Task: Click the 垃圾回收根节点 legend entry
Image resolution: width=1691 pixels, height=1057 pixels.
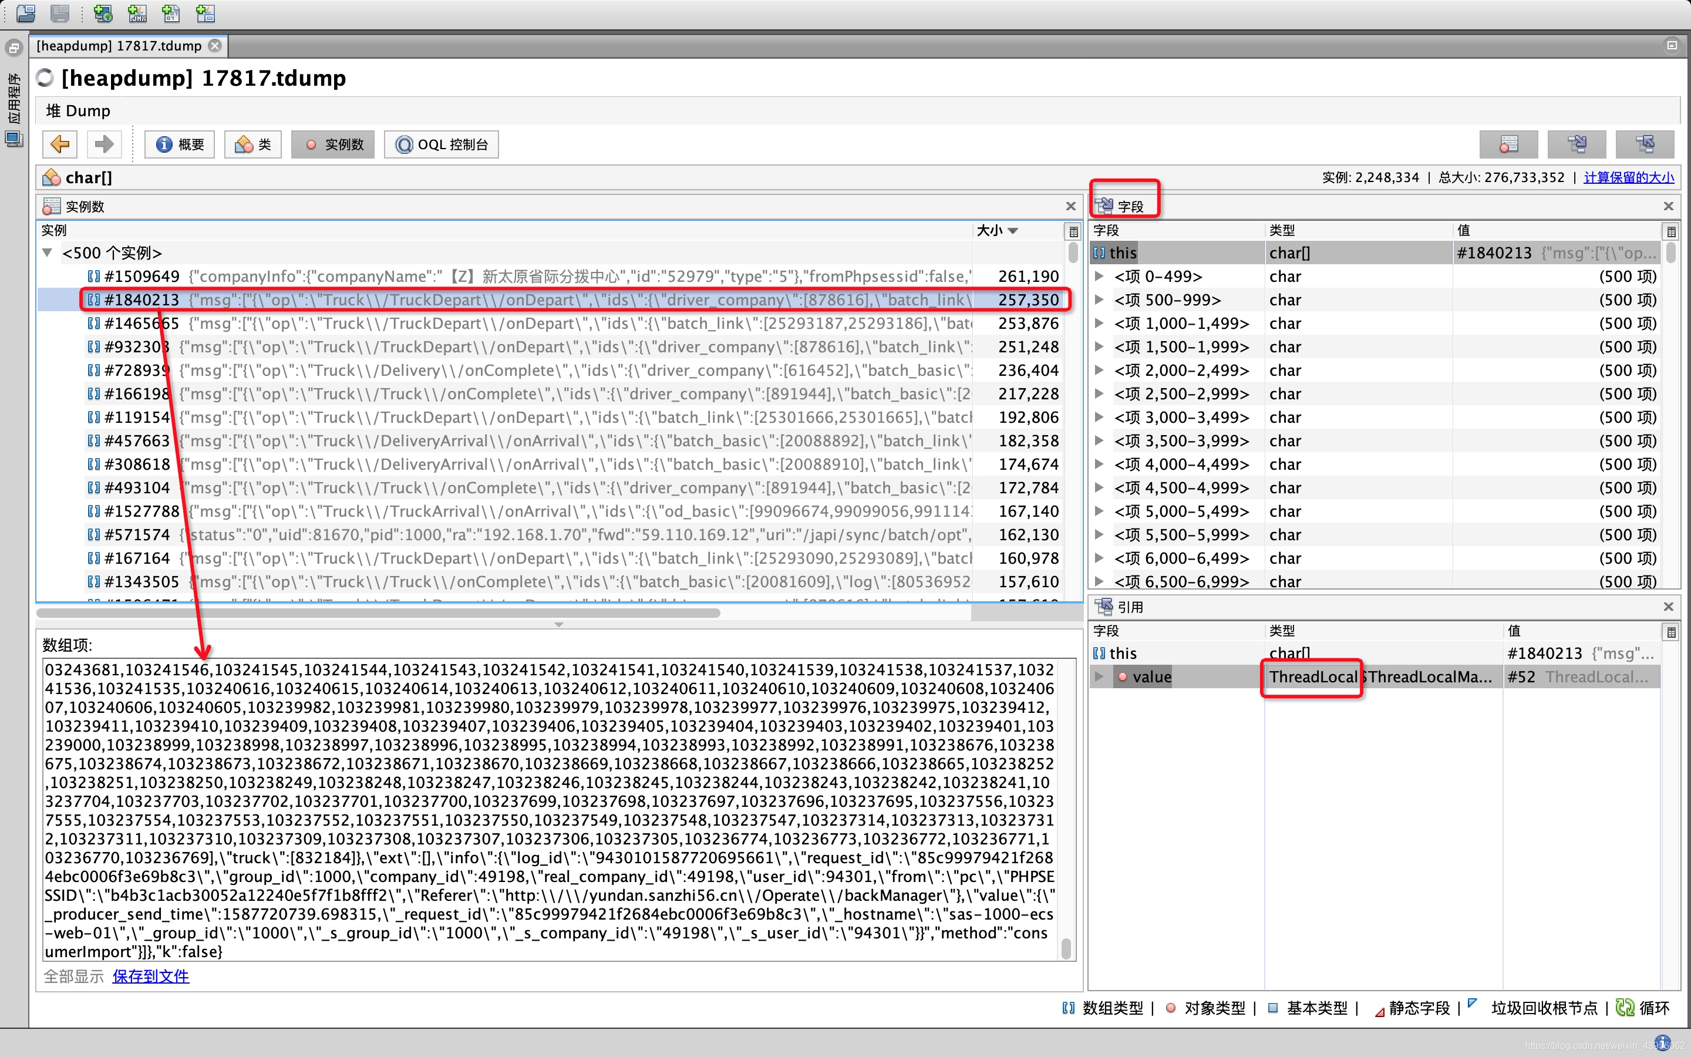Action: (x=1534, y=1007)
